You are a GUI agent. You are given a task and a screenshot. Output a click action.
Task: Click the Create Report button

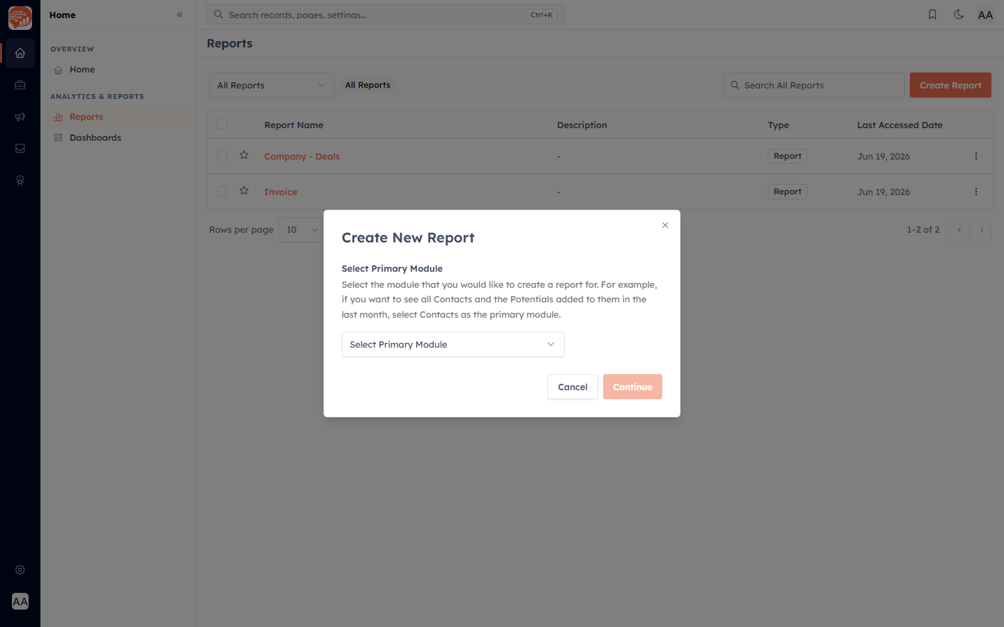pyautogui.click(x=950, y=85)
